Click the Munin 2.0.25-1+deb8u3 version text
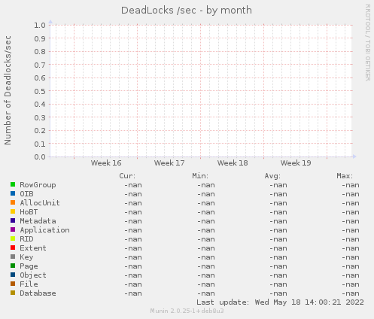Screen dimensions: 374x319 click(187, 311)
